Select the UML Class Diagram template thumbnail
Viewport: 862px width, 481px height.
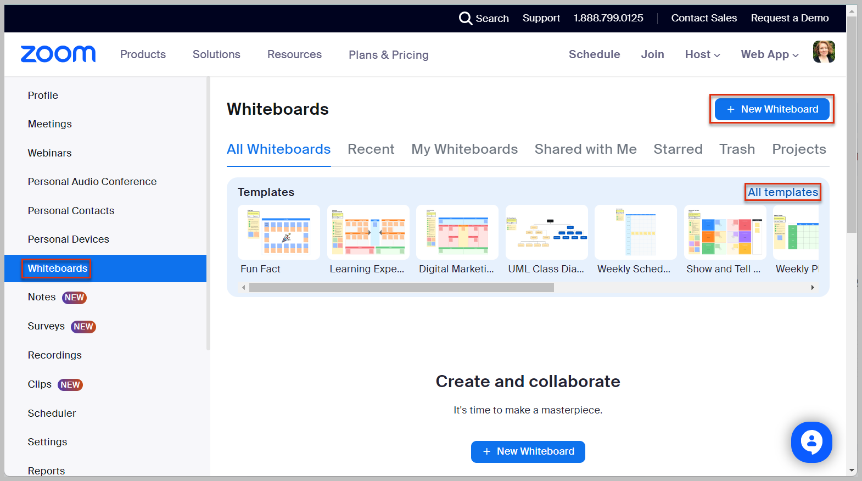pos(547,232)
